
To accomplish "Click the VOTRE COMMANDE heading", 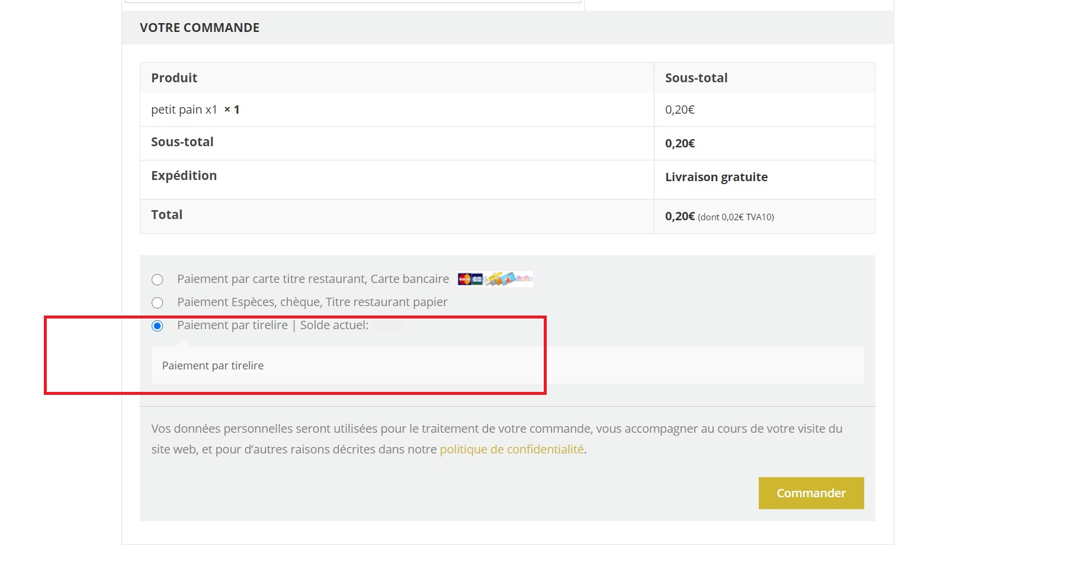I will tap(200, 28).
